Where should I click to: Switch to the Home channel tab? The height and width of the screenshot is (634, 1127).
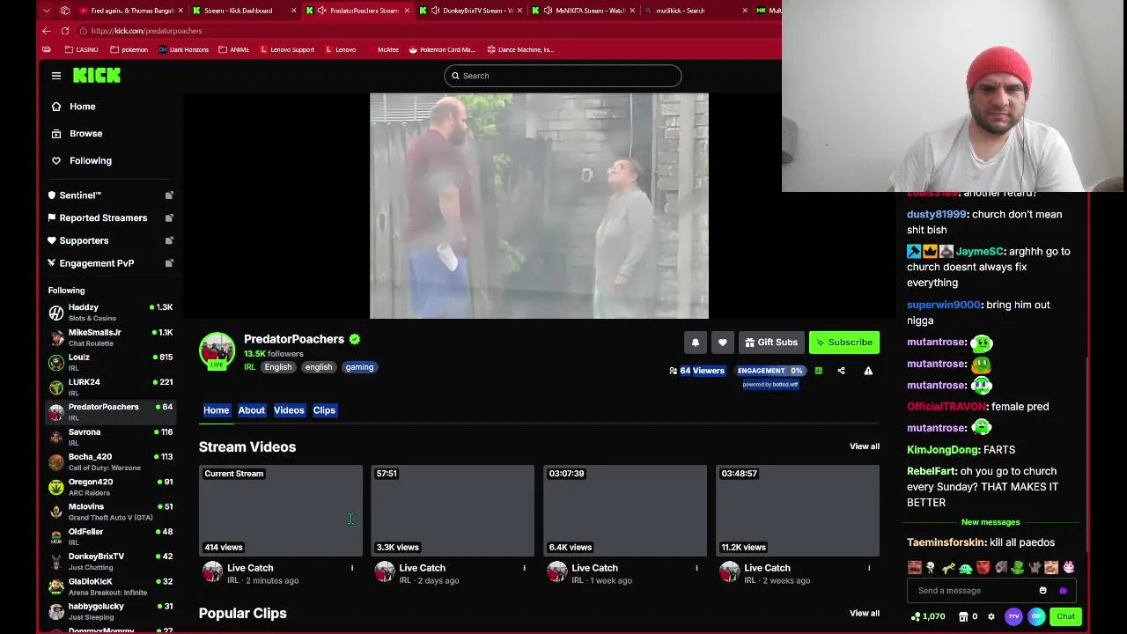click(x=216, y=410)
